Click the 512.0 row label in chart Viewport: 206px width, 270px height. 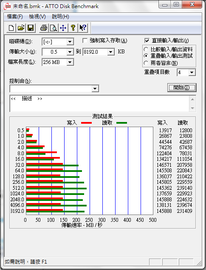tap(18, 188)
